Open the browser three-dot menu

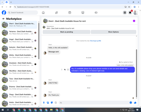pyautogui.click(x=138, y=7)
